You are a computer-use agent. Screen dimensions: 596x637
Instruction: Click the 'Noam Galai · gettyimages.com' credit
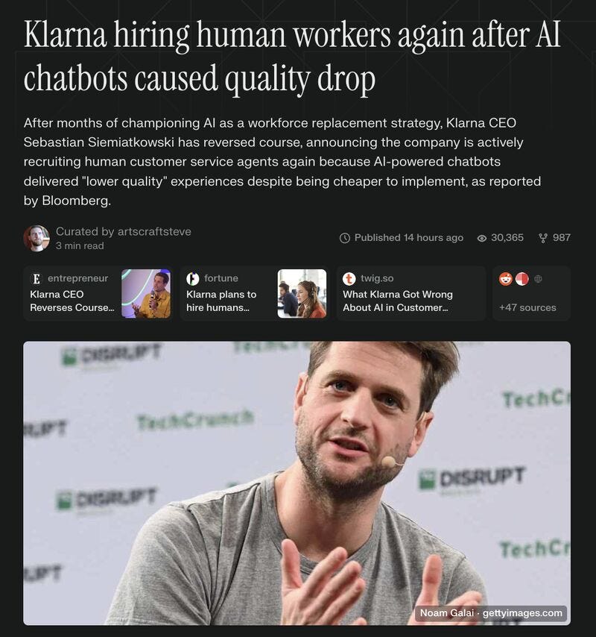coord(491,612)
